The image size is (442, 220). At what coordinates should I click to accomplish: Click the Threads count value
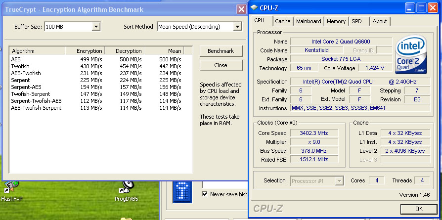pos(422,180)
